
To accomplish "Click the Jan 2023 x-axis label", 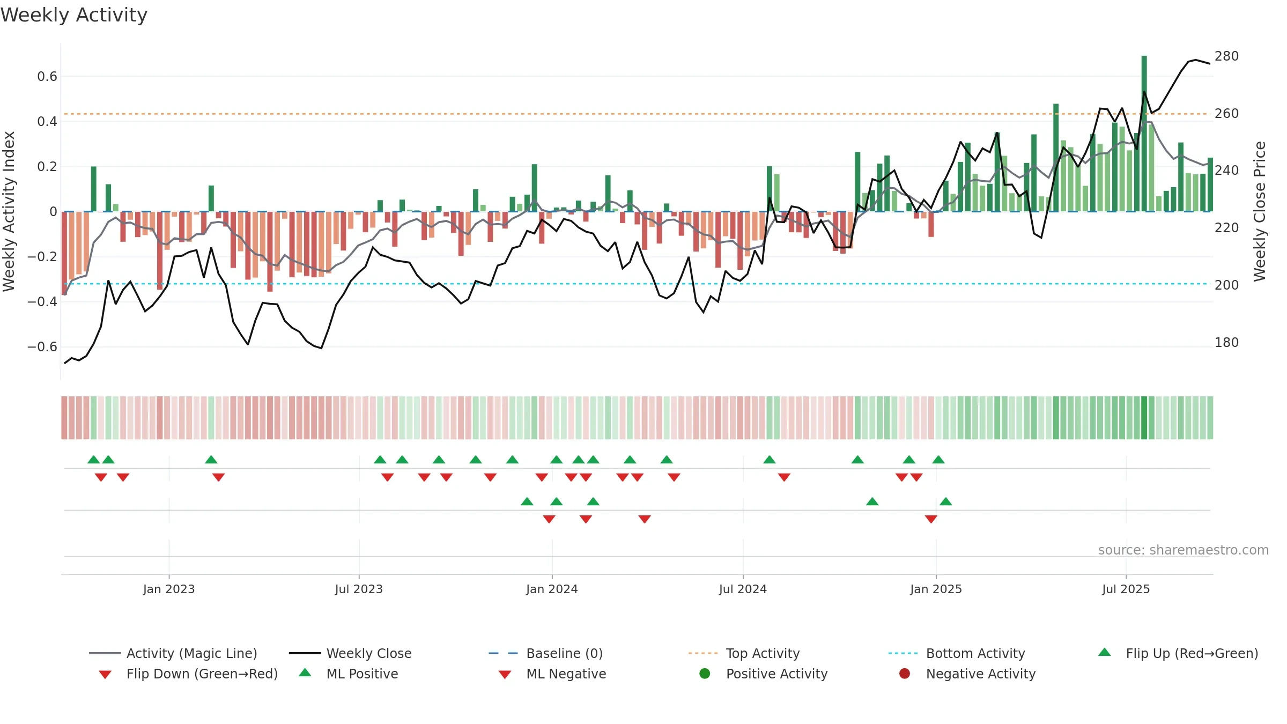I will click(x=169, y=589).
